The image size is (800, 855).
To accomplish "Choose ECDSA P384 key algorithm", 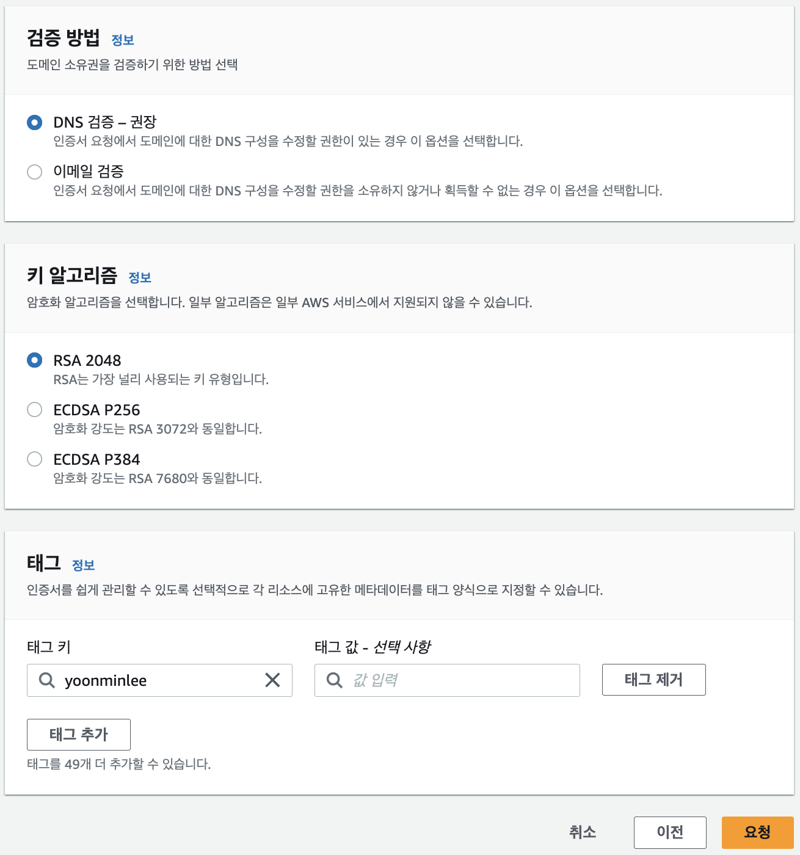I will tap(35, 459).
